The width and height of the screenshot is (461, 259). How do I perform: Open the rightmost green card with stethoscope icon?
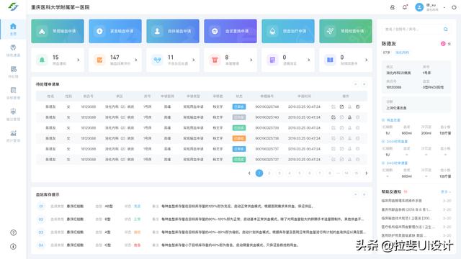tap(346, 31)
